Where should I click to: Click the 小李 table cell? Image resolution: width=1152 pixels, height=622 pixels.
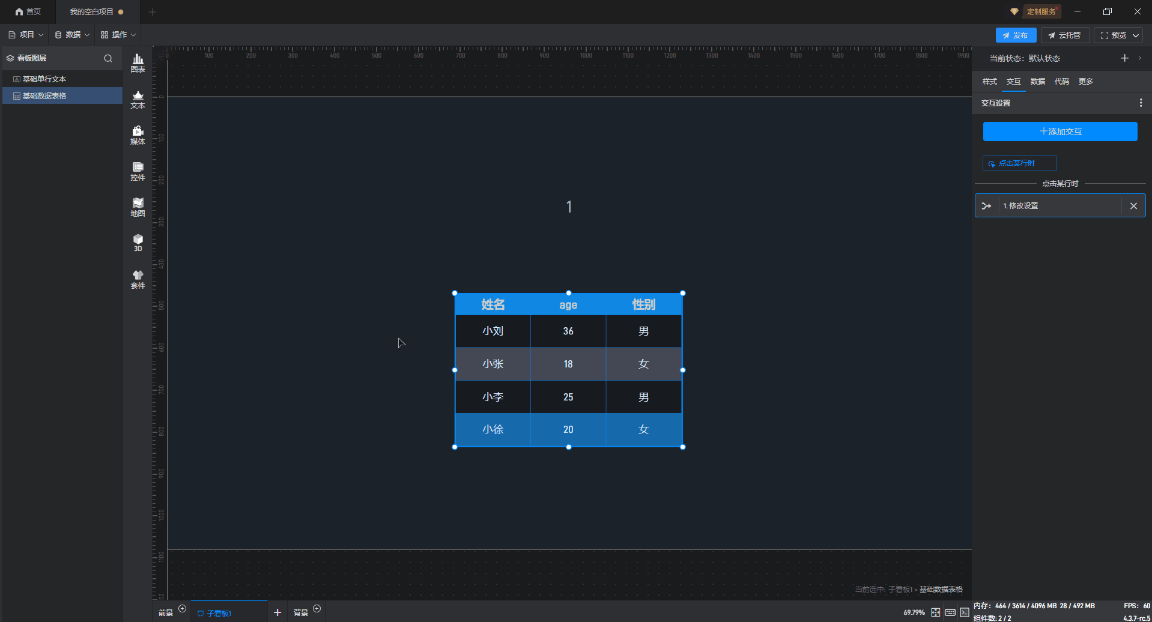[x=493, y=397]
